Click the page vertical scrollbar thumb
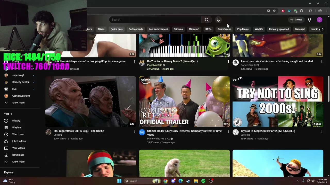This screenshot has height=185, width=330. [x=328, y=89]
